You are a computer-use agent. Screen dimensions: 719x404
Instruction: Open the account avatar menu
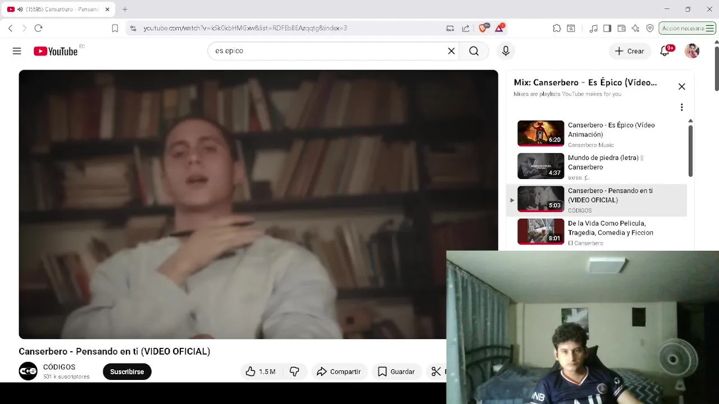click(x=692, y=51)
